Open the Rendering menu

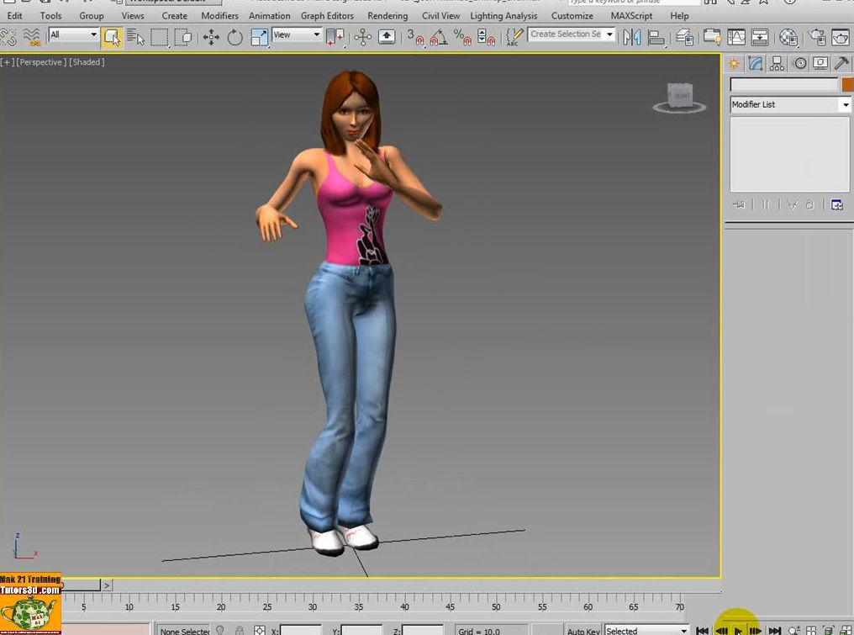click(387, 16)
